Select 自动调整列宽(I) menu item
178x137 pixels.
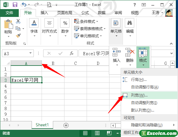click(149, 103)
